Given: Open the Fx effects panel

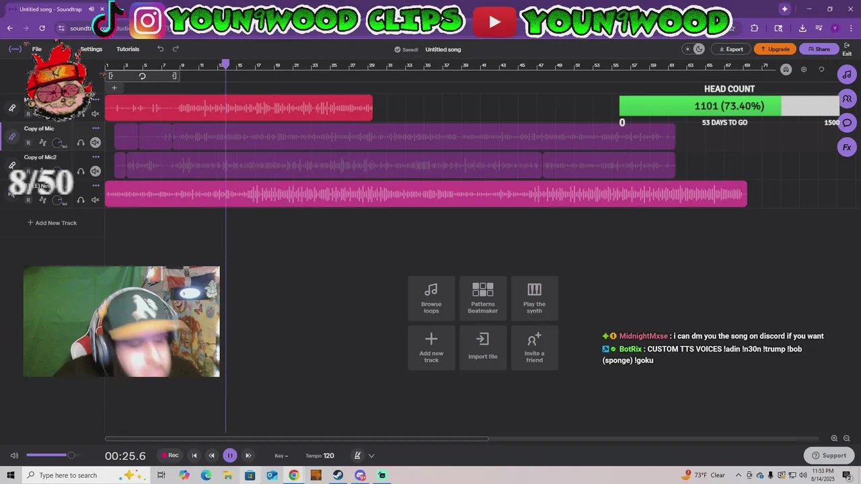Looking at the screenshot, I should coord(847,147).
